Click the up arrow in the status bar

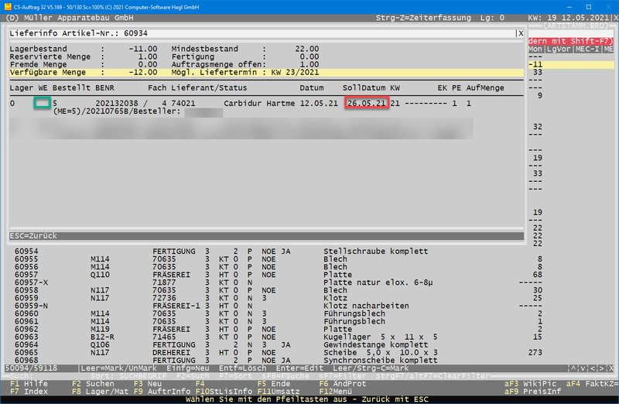[572, 368]
